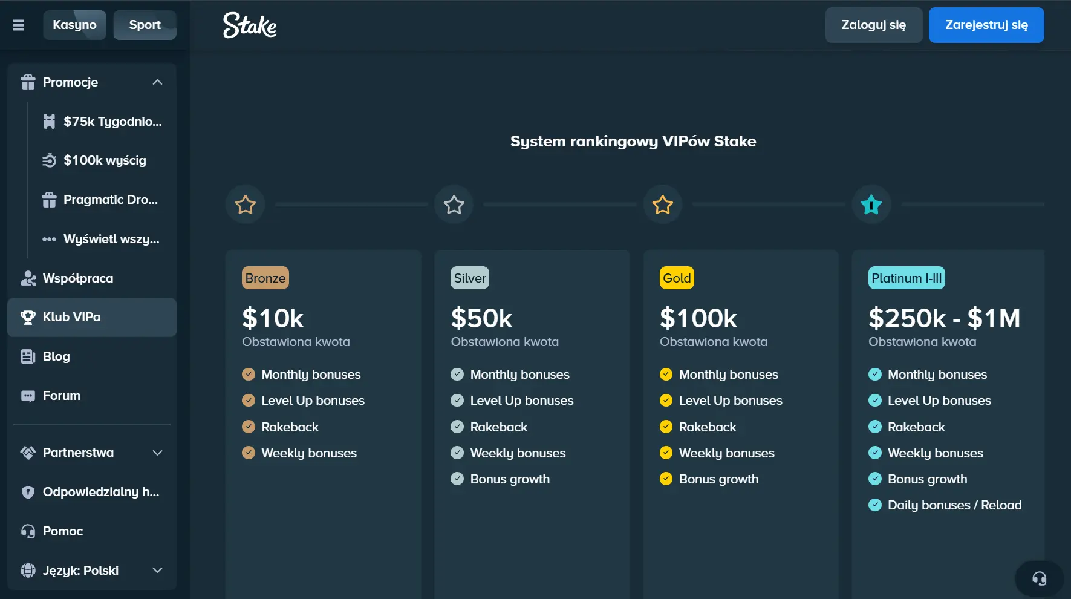Click the Daily bonuses / Reload checkmark
Screen dimensions: 1071x599
coord(875,505)
